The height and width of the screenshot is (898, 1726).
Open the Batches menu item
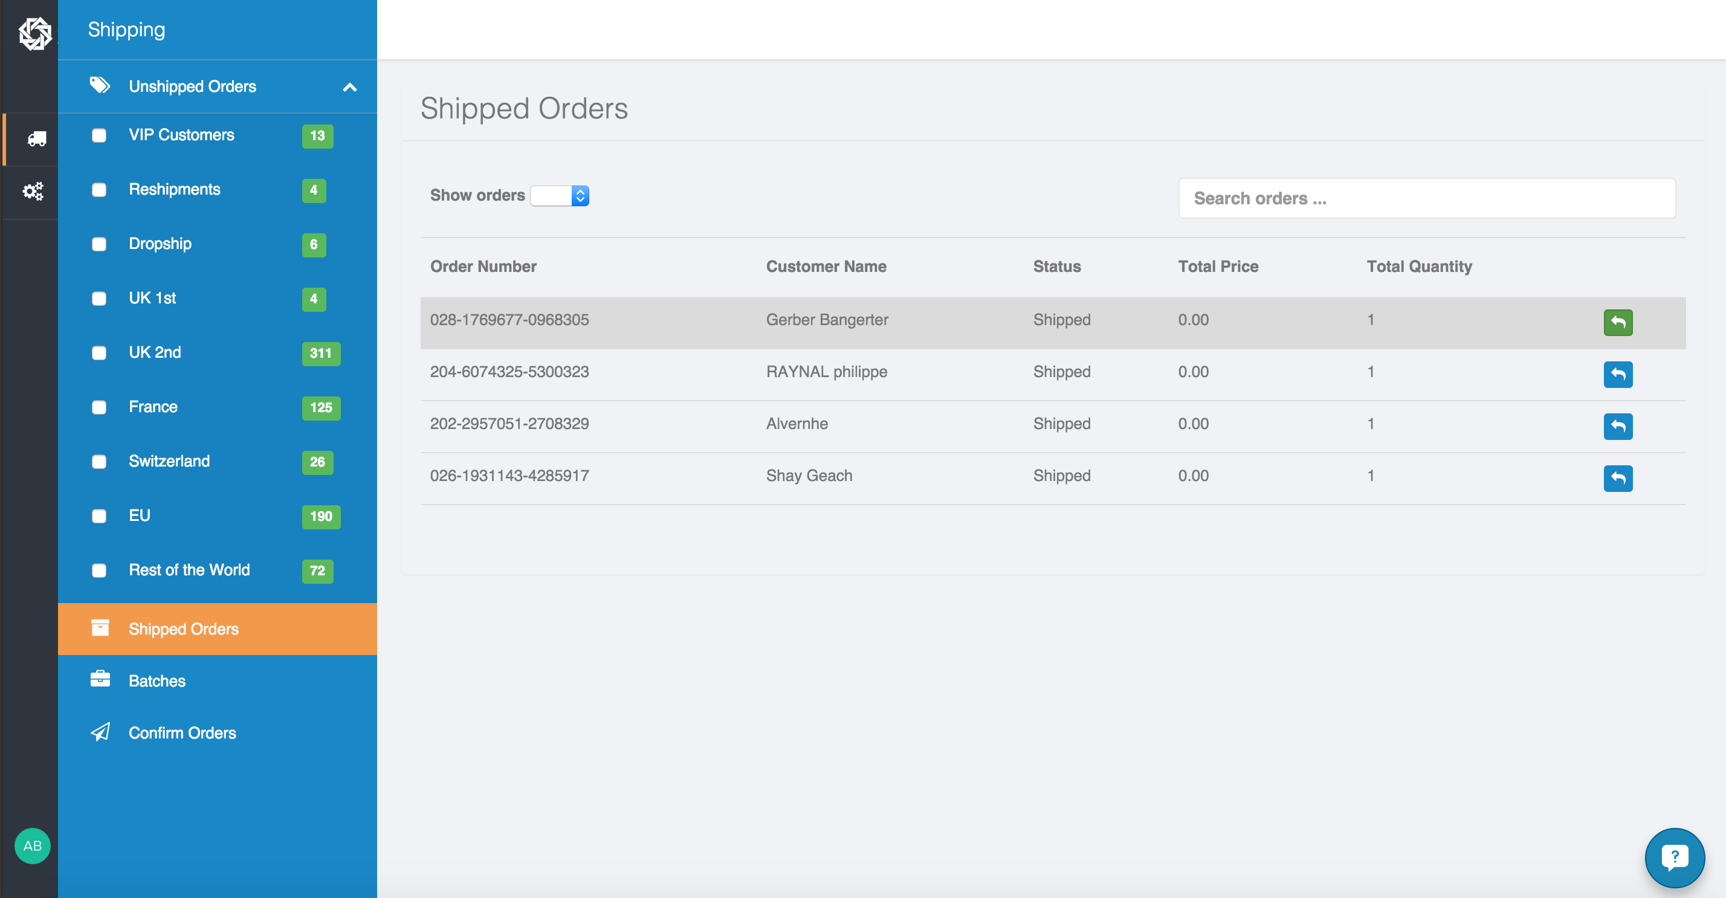coord(157,681)
